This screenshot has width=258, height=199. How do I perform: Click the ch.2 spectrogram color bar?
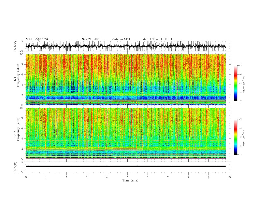tap(236, 137)
